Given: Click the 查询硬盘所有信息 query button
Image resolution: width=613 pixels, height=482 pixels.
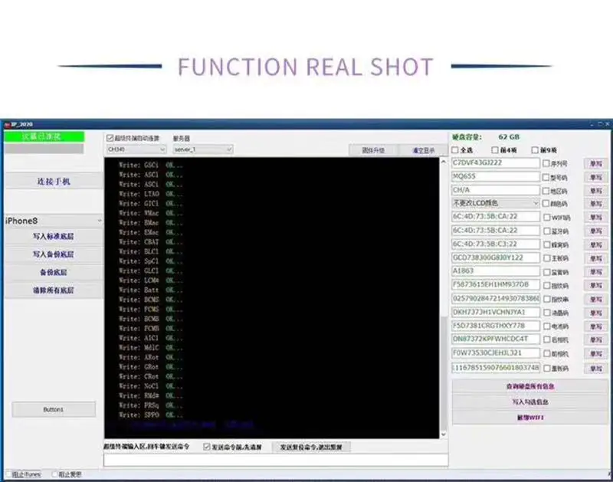Looking at the screenshot, I should [x=530, y=386].
